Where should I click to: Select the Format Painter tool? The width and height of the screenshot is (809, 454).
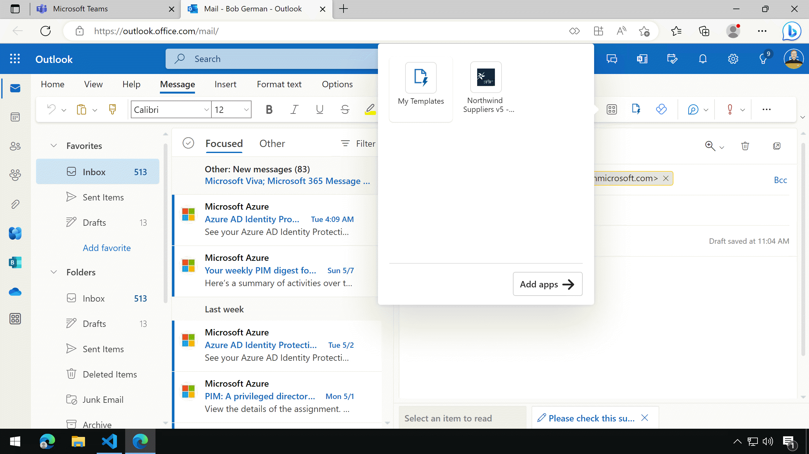[x=113, y=109]
